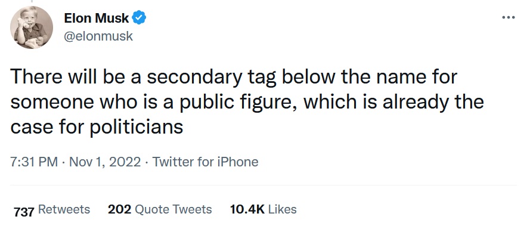Click the Nov 1, 2022 date

(x=105, y=162)
